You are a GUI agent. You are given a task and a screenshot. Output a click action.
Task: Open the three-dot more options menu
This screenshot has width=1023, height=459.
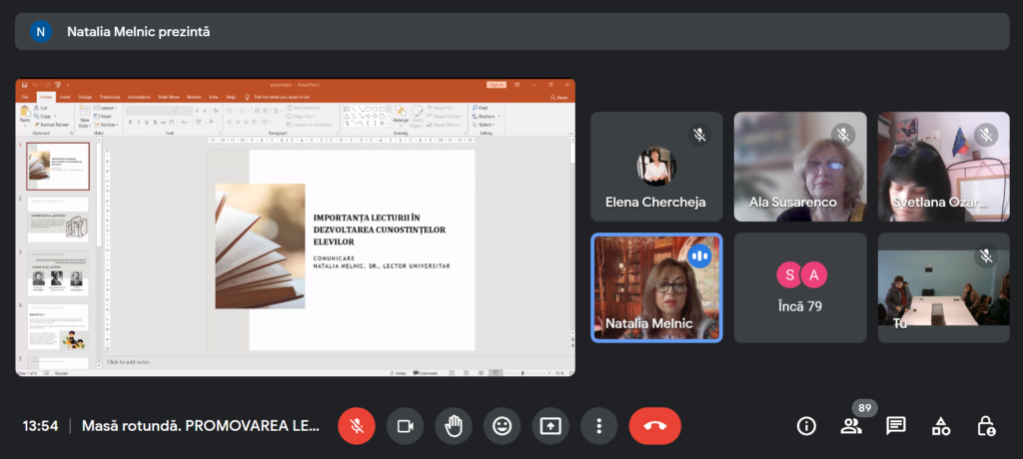click(598, 426)
